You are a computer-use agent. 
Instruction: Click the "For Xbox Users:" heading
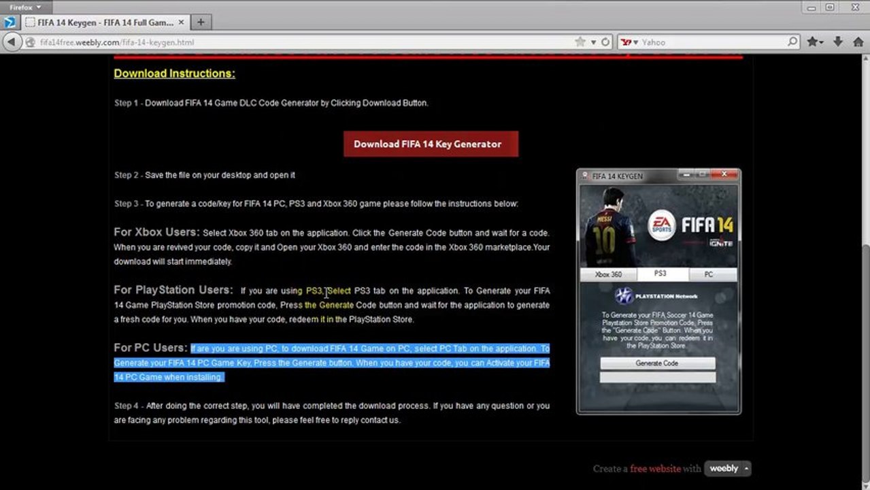tap(156, 232)
